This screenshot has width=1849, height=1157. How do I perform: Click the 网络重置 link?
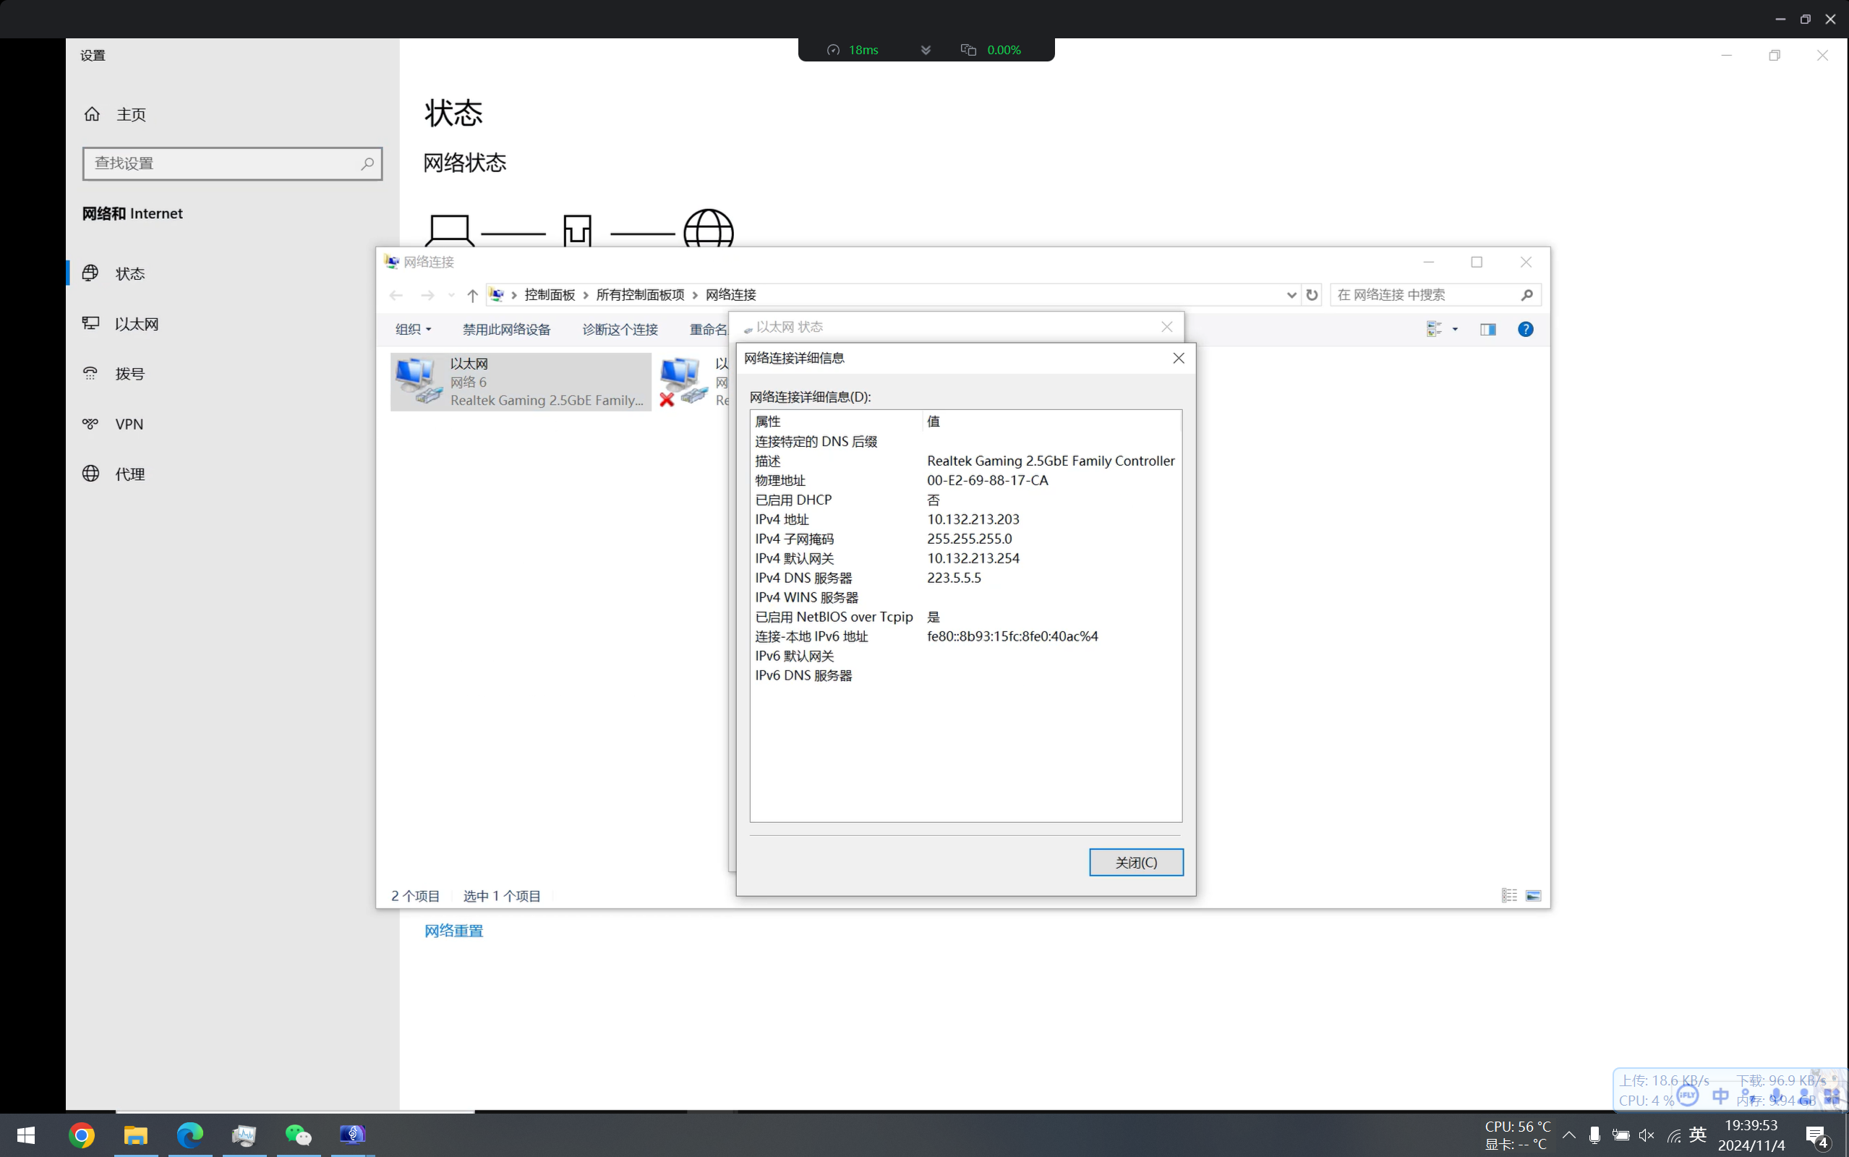tap(453, 931)
